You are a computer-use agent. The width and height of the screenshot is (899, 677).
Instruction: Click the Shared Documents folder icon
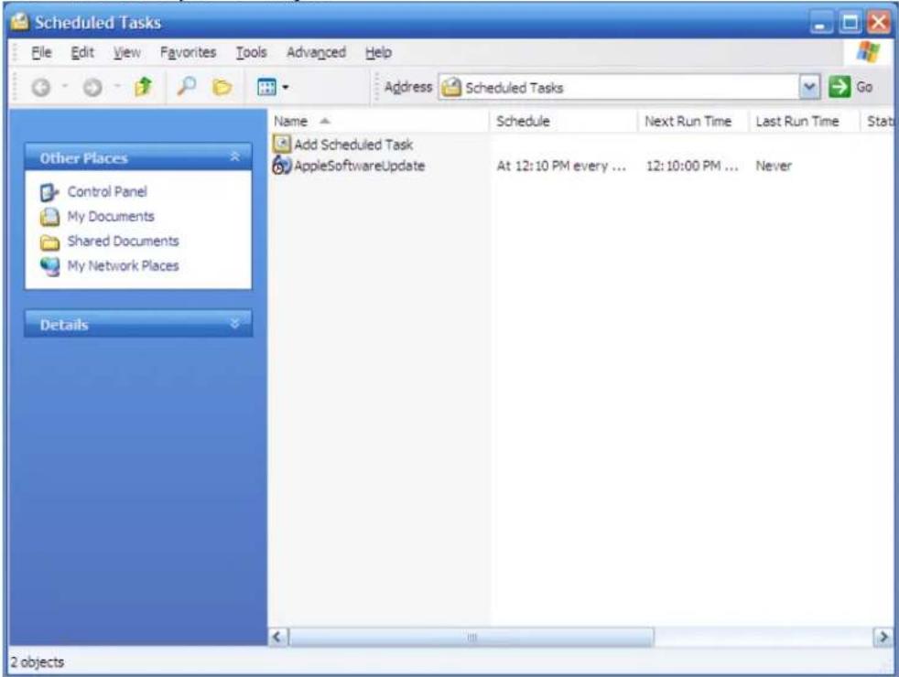coord(49,242)
